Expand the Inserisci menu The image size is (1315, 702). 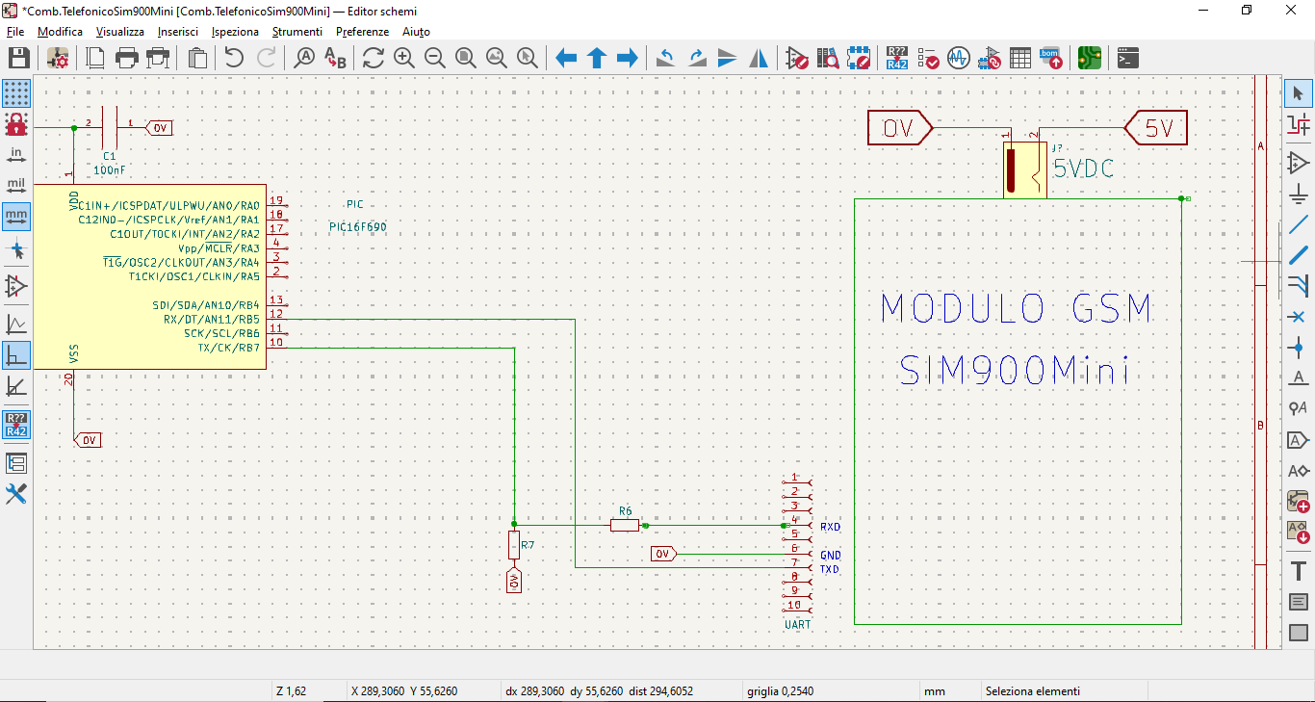[x=178, y=32]
